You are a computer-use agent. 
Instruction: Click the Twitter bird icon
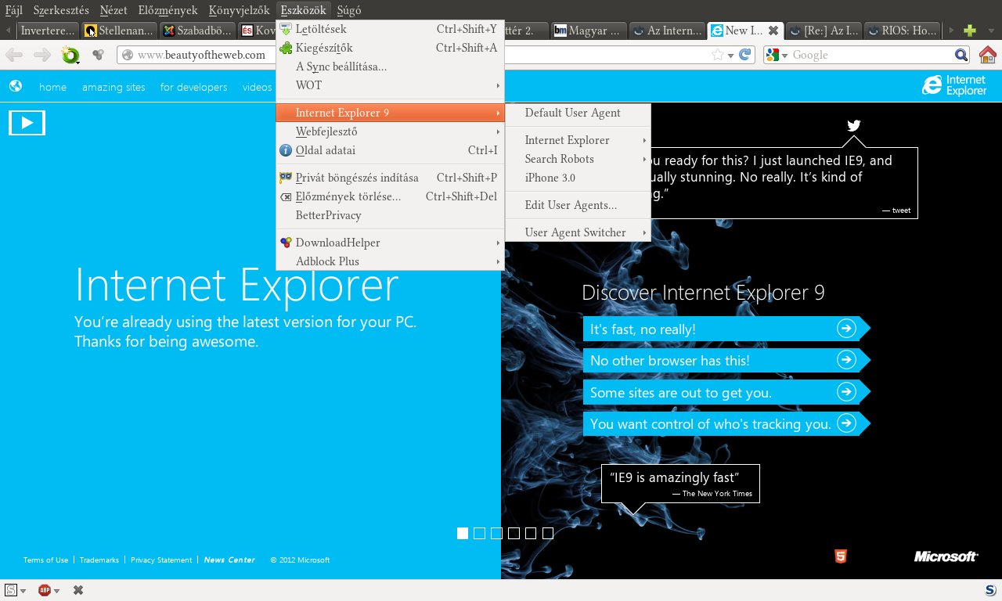click(x=853, y=125)
